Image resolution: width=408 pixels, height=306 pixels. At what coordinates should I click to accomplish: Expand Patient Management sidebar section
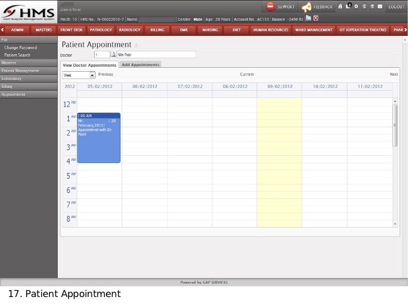coord(29,71)
